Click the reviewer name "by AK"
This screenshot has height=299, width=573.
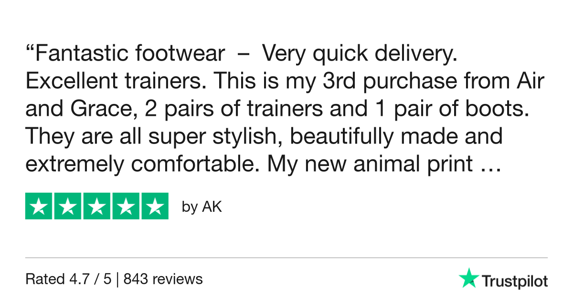click(202, 207)
